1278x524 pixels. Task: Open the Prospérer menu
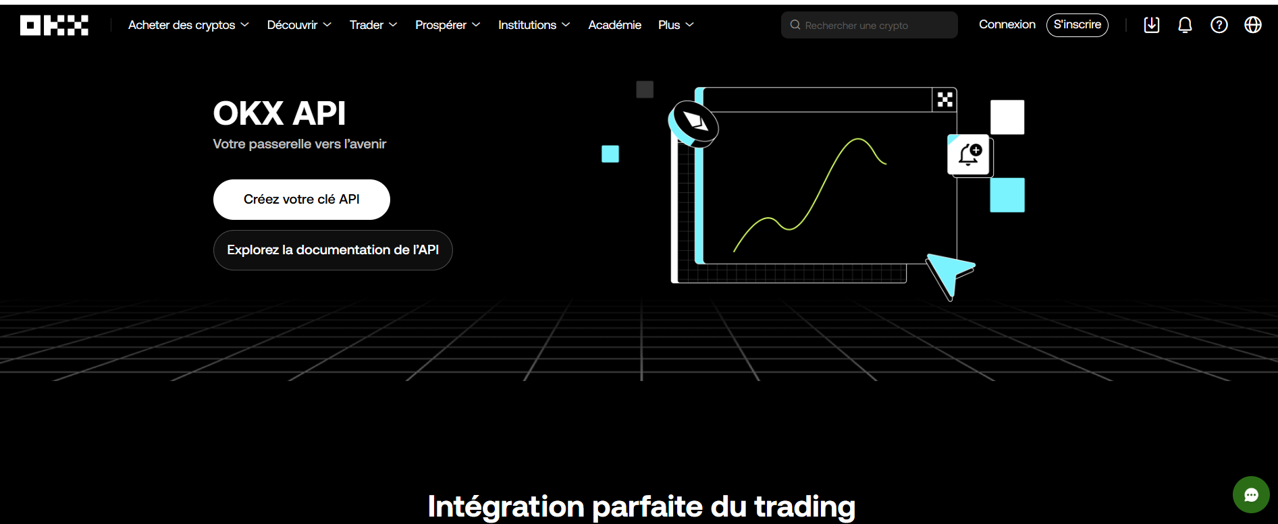coord(441,25)
